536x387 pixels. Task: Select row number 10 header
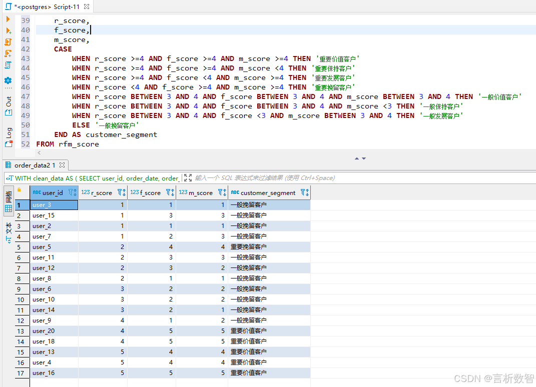22,299
